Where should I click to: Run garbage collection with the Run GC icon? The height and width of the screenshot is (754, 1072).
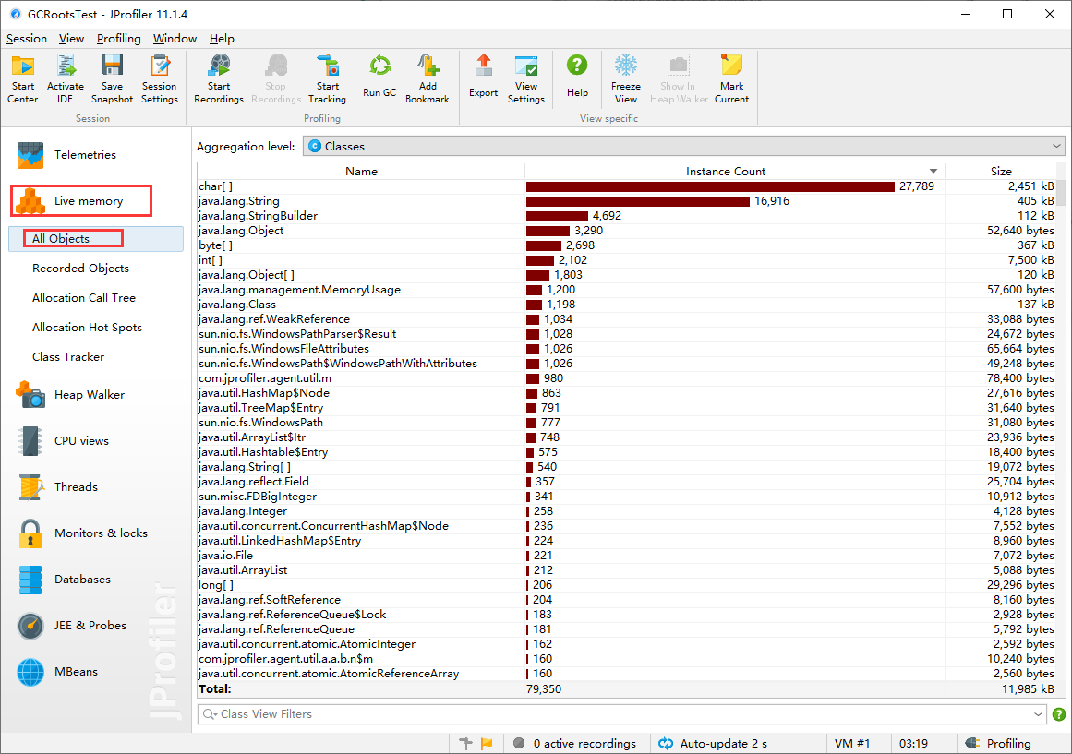(x=379, y=77)
